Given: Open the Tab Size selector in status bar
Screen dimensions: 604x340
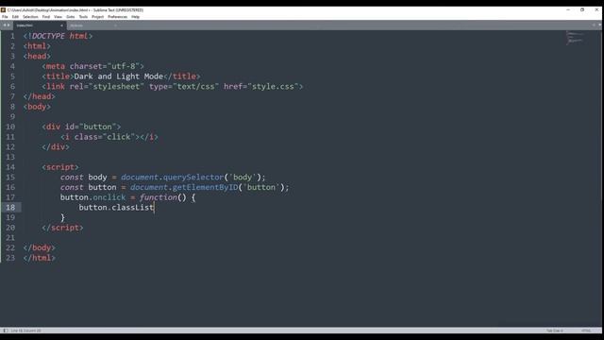Looking at the screenshot, I should (x=554, y=331).
